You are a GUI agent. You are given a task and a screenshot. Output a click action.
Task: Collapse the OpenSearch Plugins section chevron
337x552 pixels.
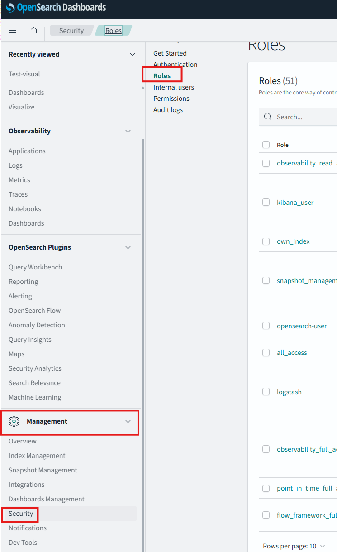128,247
